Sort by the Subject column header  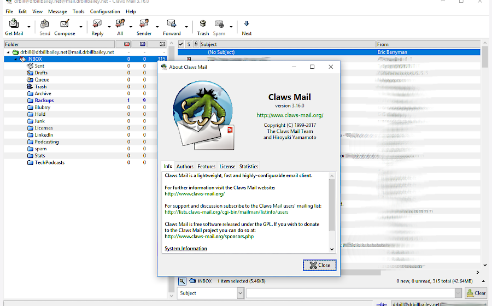[288, 44]
